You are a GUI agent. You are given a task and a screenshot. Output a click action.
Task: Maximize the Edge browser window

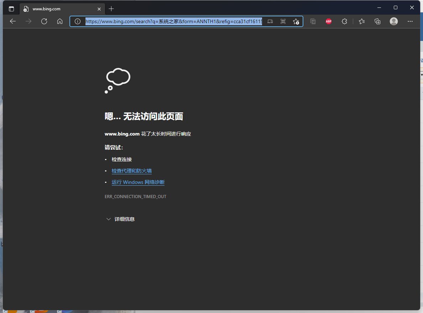pos(396,7)
